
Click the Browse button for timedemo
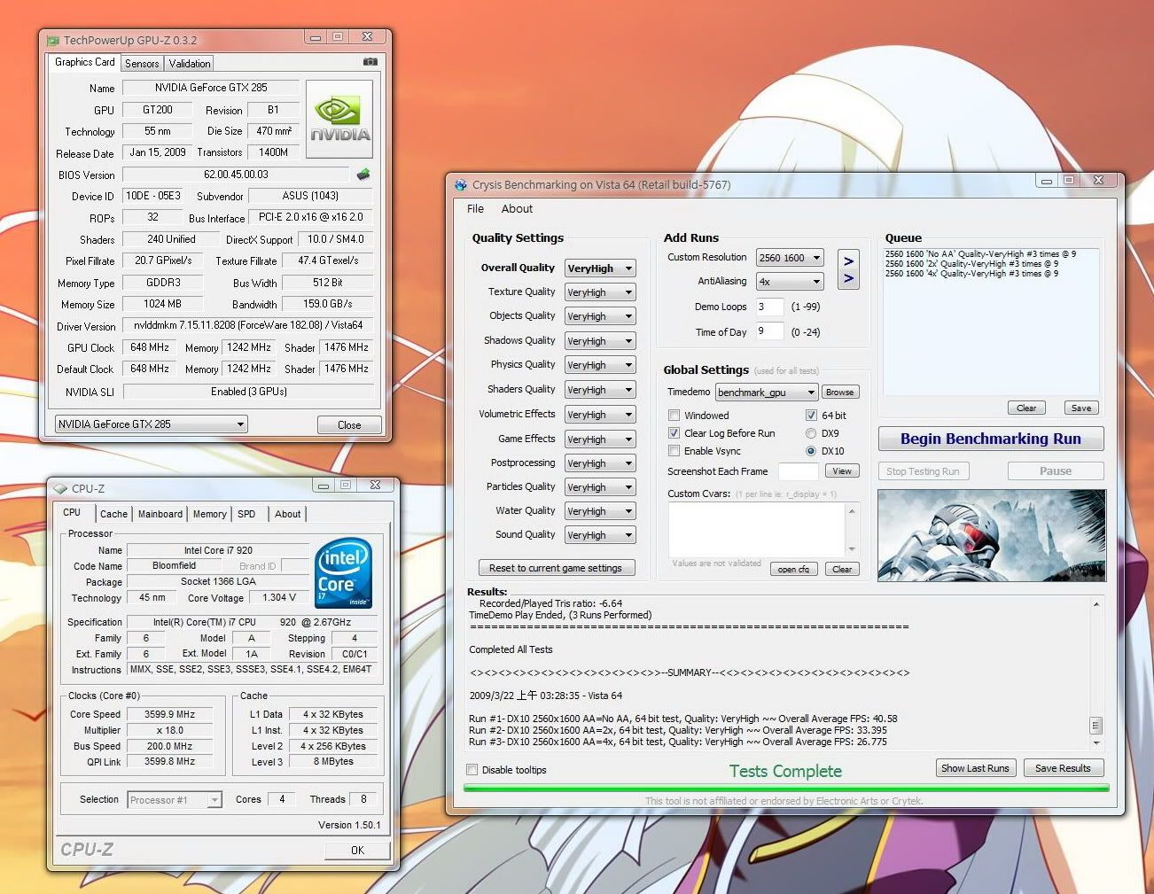coord(839,392)
